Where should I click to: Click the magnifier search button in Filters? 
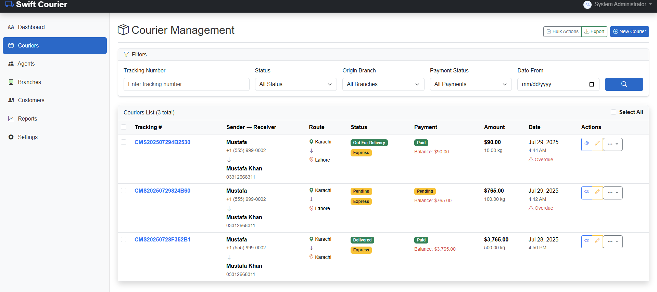(x=623, y=84)
